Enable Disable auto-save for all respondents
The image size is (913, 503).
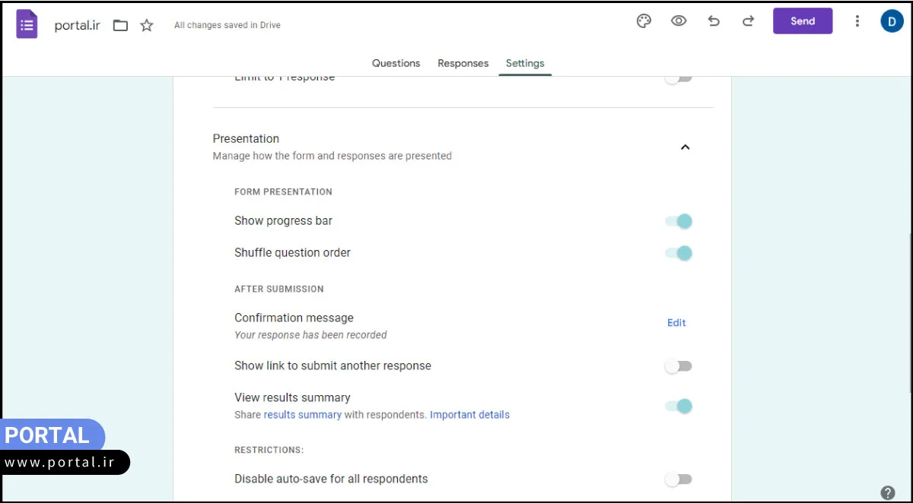point(678,479)
